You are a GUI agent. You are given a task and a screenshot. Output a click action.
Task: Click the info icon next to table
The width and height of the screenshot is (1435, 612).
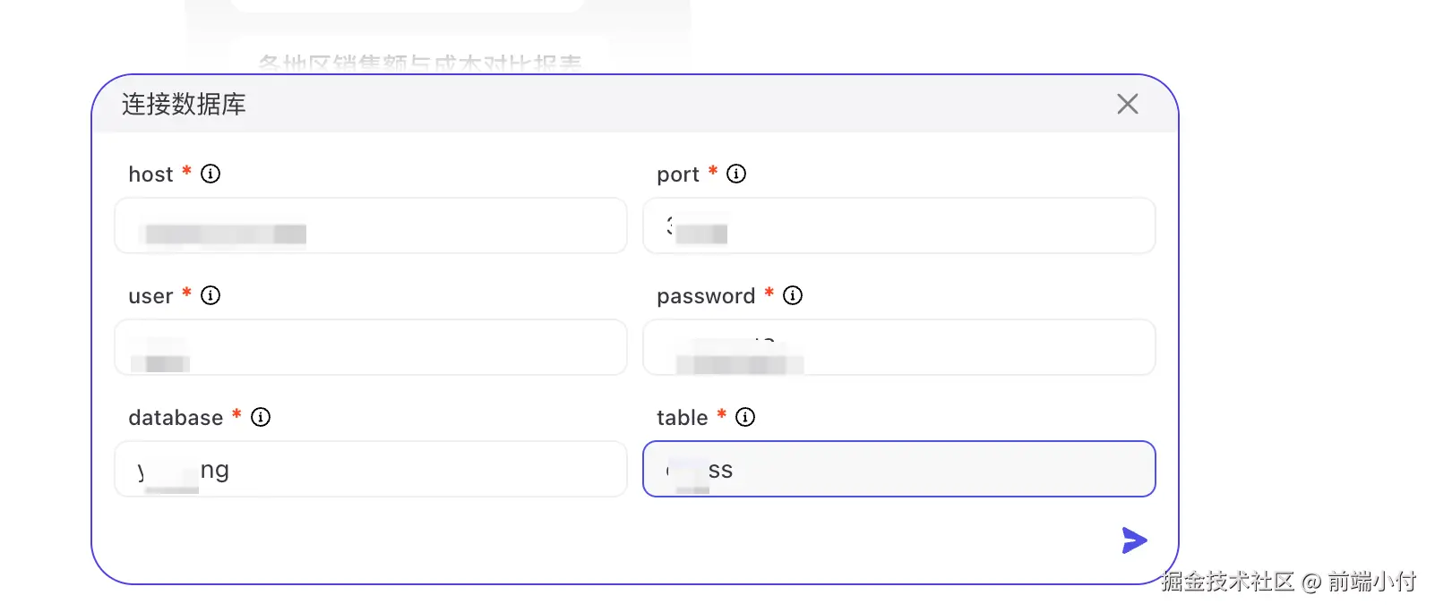click(x=745, y=417)
